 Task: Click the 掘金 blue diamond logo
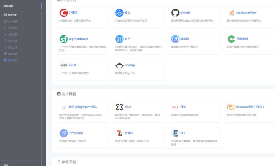pyautogui.click(x=119, y=13)
